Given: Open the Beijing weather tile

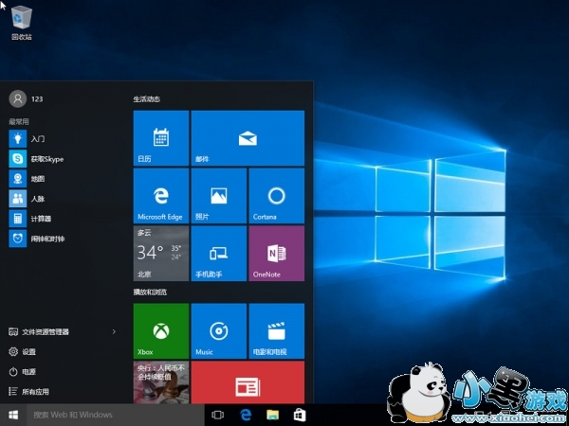Looking at the screenshot, I should [x=160, y=253].
